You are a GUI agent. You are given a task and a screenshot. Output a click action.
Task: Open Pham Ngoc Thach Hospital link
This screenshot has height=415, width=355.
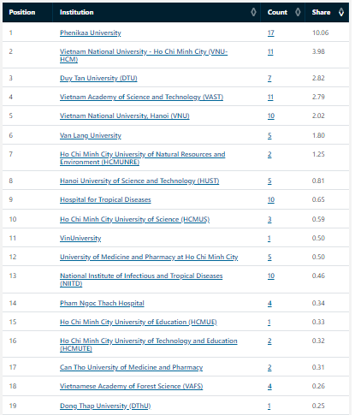click(x=102, y=303)
